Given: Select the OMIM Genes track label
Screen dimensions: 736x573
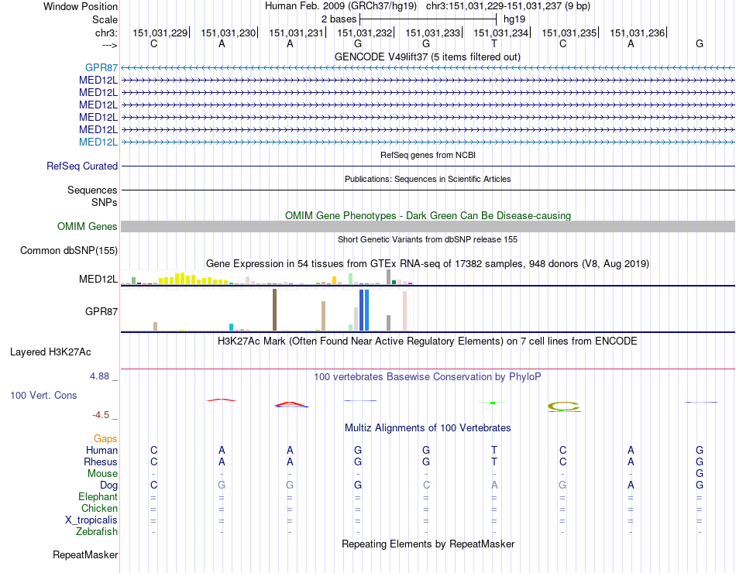Looking at the screenshot, I should (x=88, y=227).
